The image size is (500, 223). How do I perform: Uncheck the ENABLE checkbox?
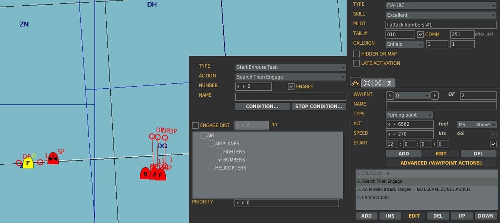(x=291, y=86)
